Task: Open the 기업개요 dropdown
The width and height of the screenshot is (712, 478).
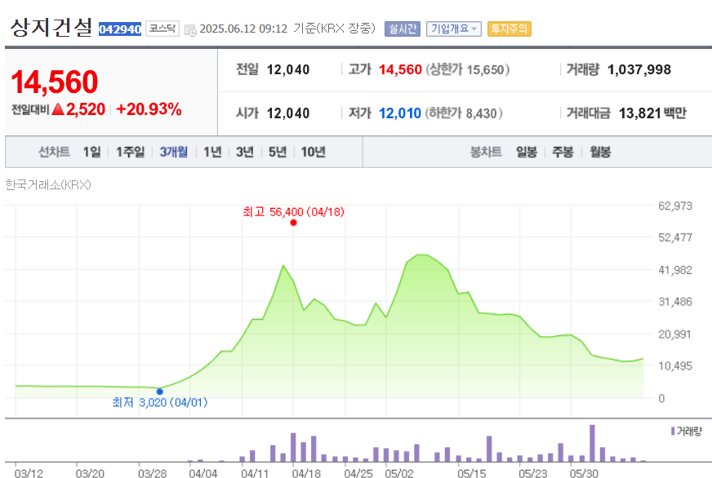Action: [454, 29]
